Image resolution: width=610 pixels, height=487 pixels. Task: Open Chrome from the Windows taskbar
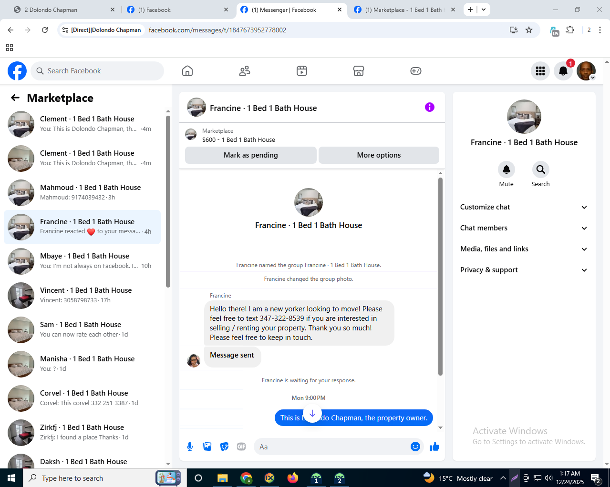click(x=246, y=478)
